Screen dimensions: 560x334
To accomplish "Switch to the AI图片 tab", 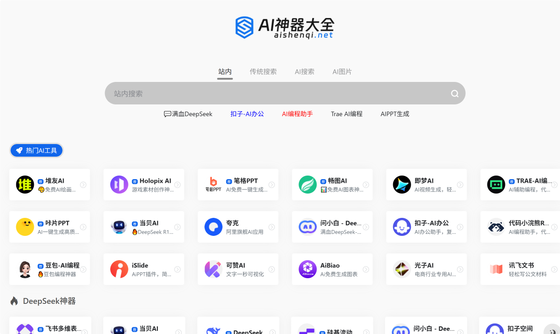I will tap(342, 72).
